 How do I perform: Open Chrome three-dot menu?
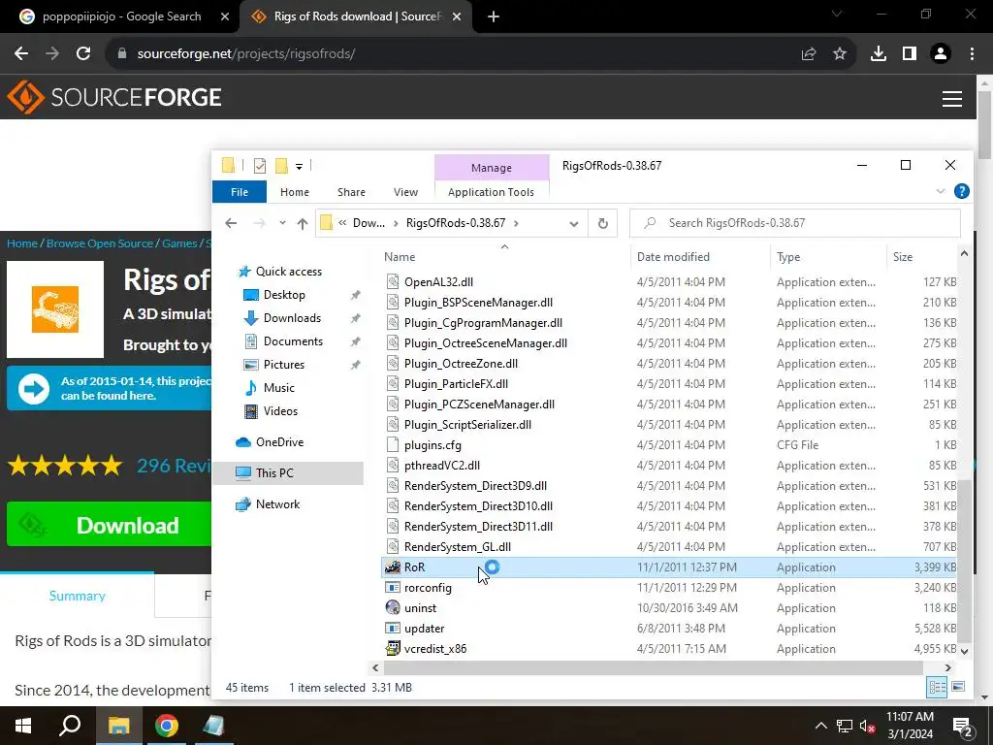pos(972,54)
